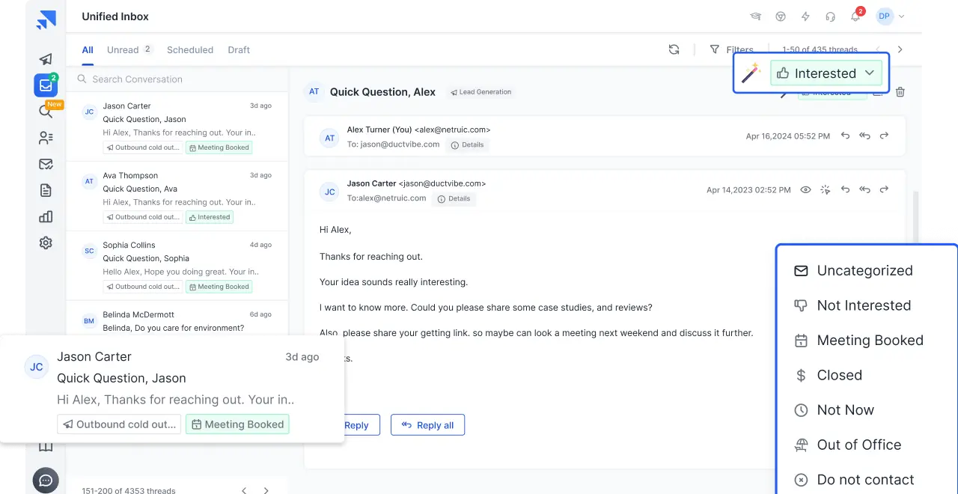Click the Search Conversation input field
The image size is (958, 494).
click(x=180, y=79)
